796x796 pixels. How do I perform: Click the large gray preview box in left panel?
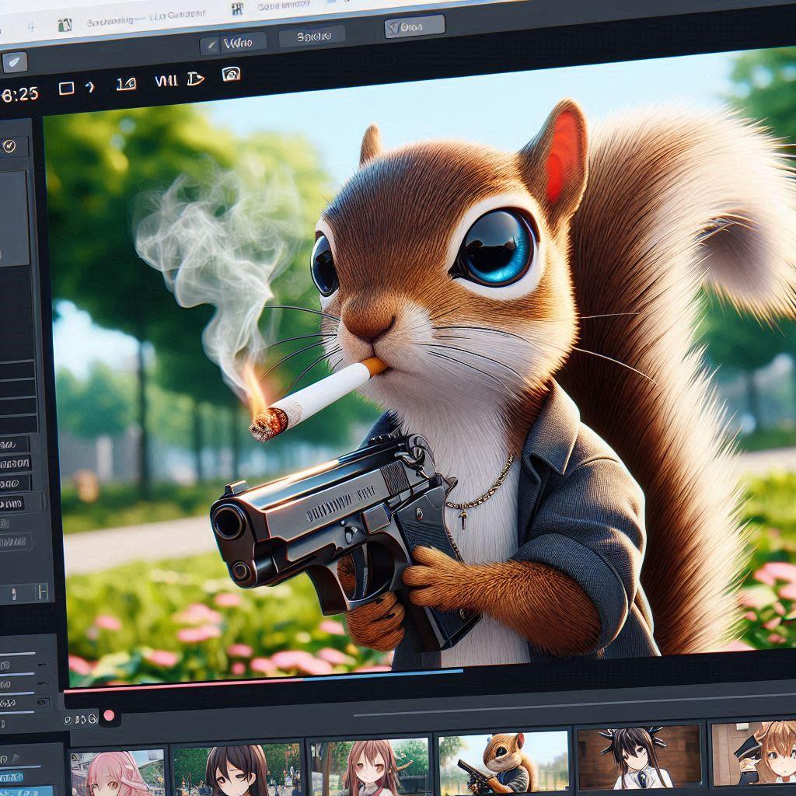click(14, 218)
